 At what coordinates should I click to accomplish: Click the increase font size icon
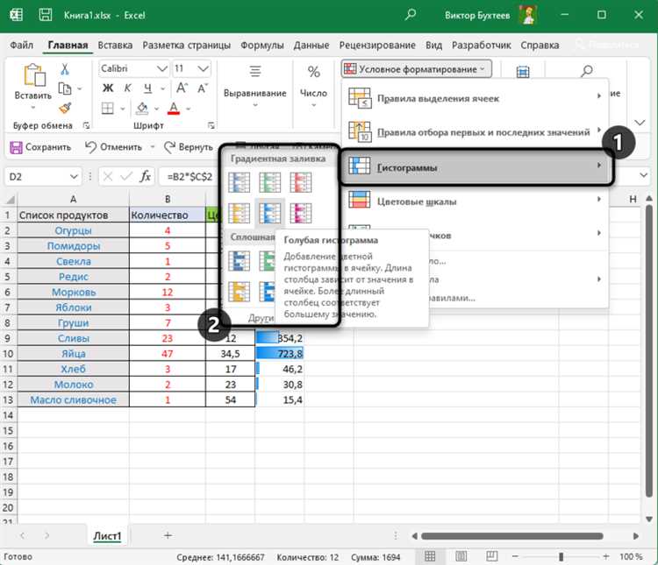pos(182,88)
